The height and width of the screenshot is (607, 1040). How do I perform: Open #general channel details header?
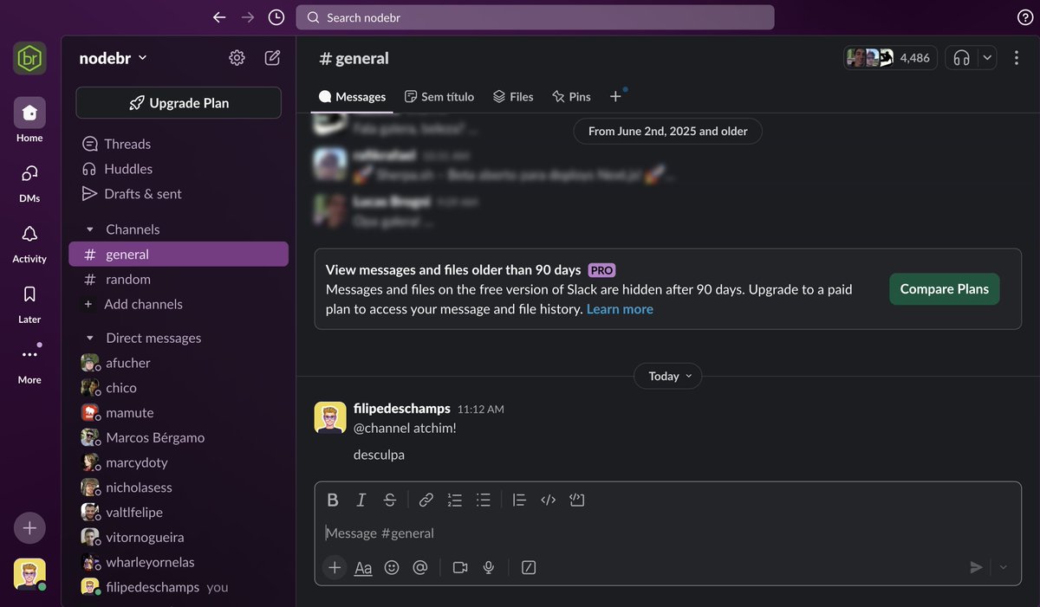(354, 58)
